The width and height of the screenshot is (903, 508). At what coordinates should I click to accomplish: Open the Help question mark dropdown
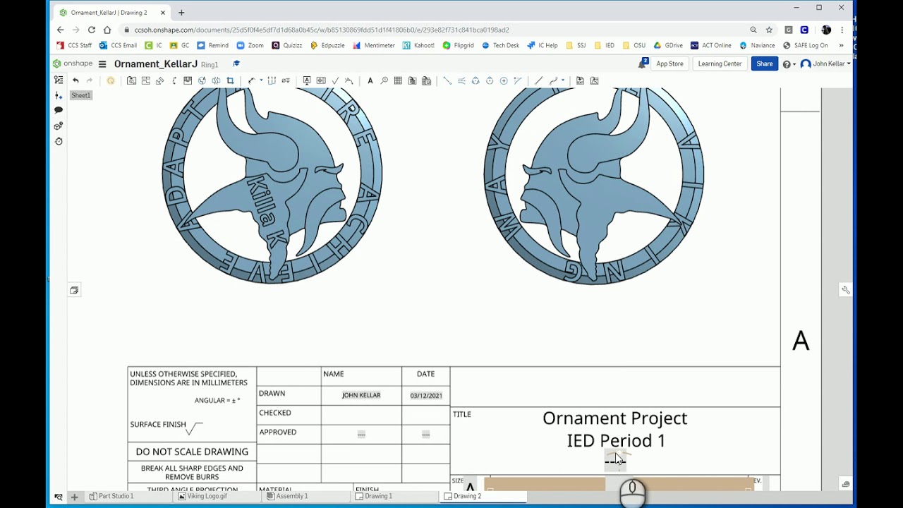click(x=789, y=64)
